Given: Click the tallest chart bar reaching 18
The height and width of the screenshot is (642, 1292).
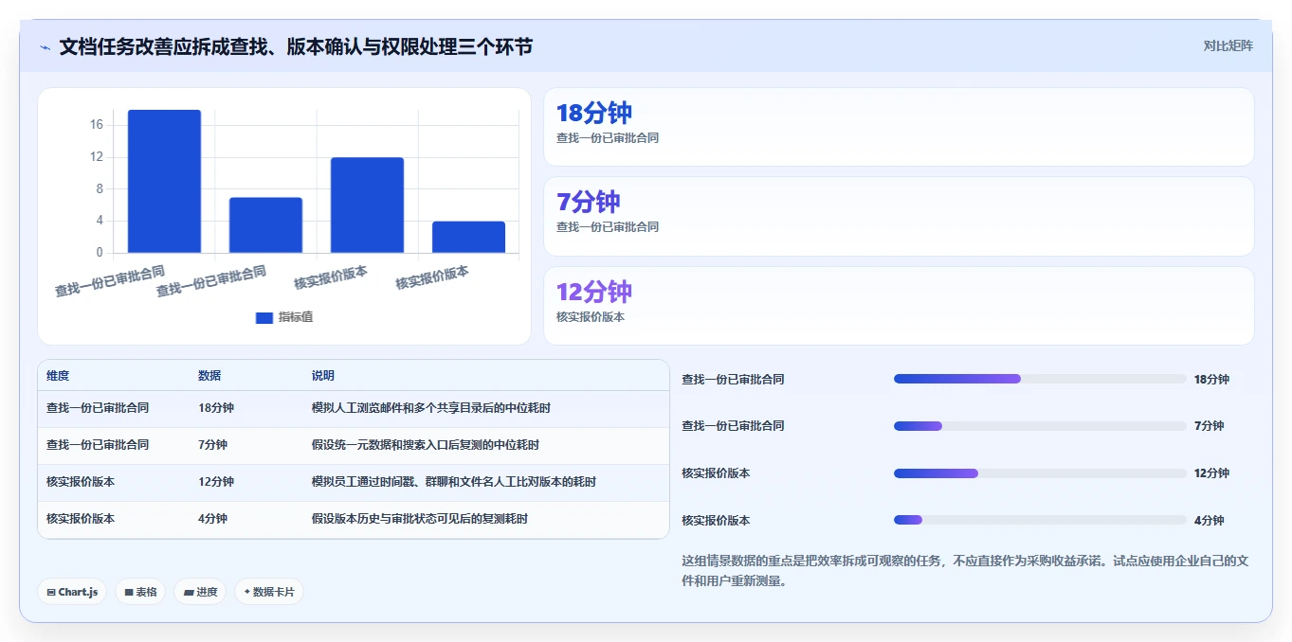Looking at the screenshot, I should (164, 181).
